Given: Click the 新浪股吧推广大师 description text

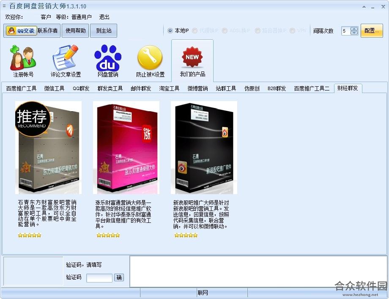Looking at the screenshot, I should tap(201, 214).
